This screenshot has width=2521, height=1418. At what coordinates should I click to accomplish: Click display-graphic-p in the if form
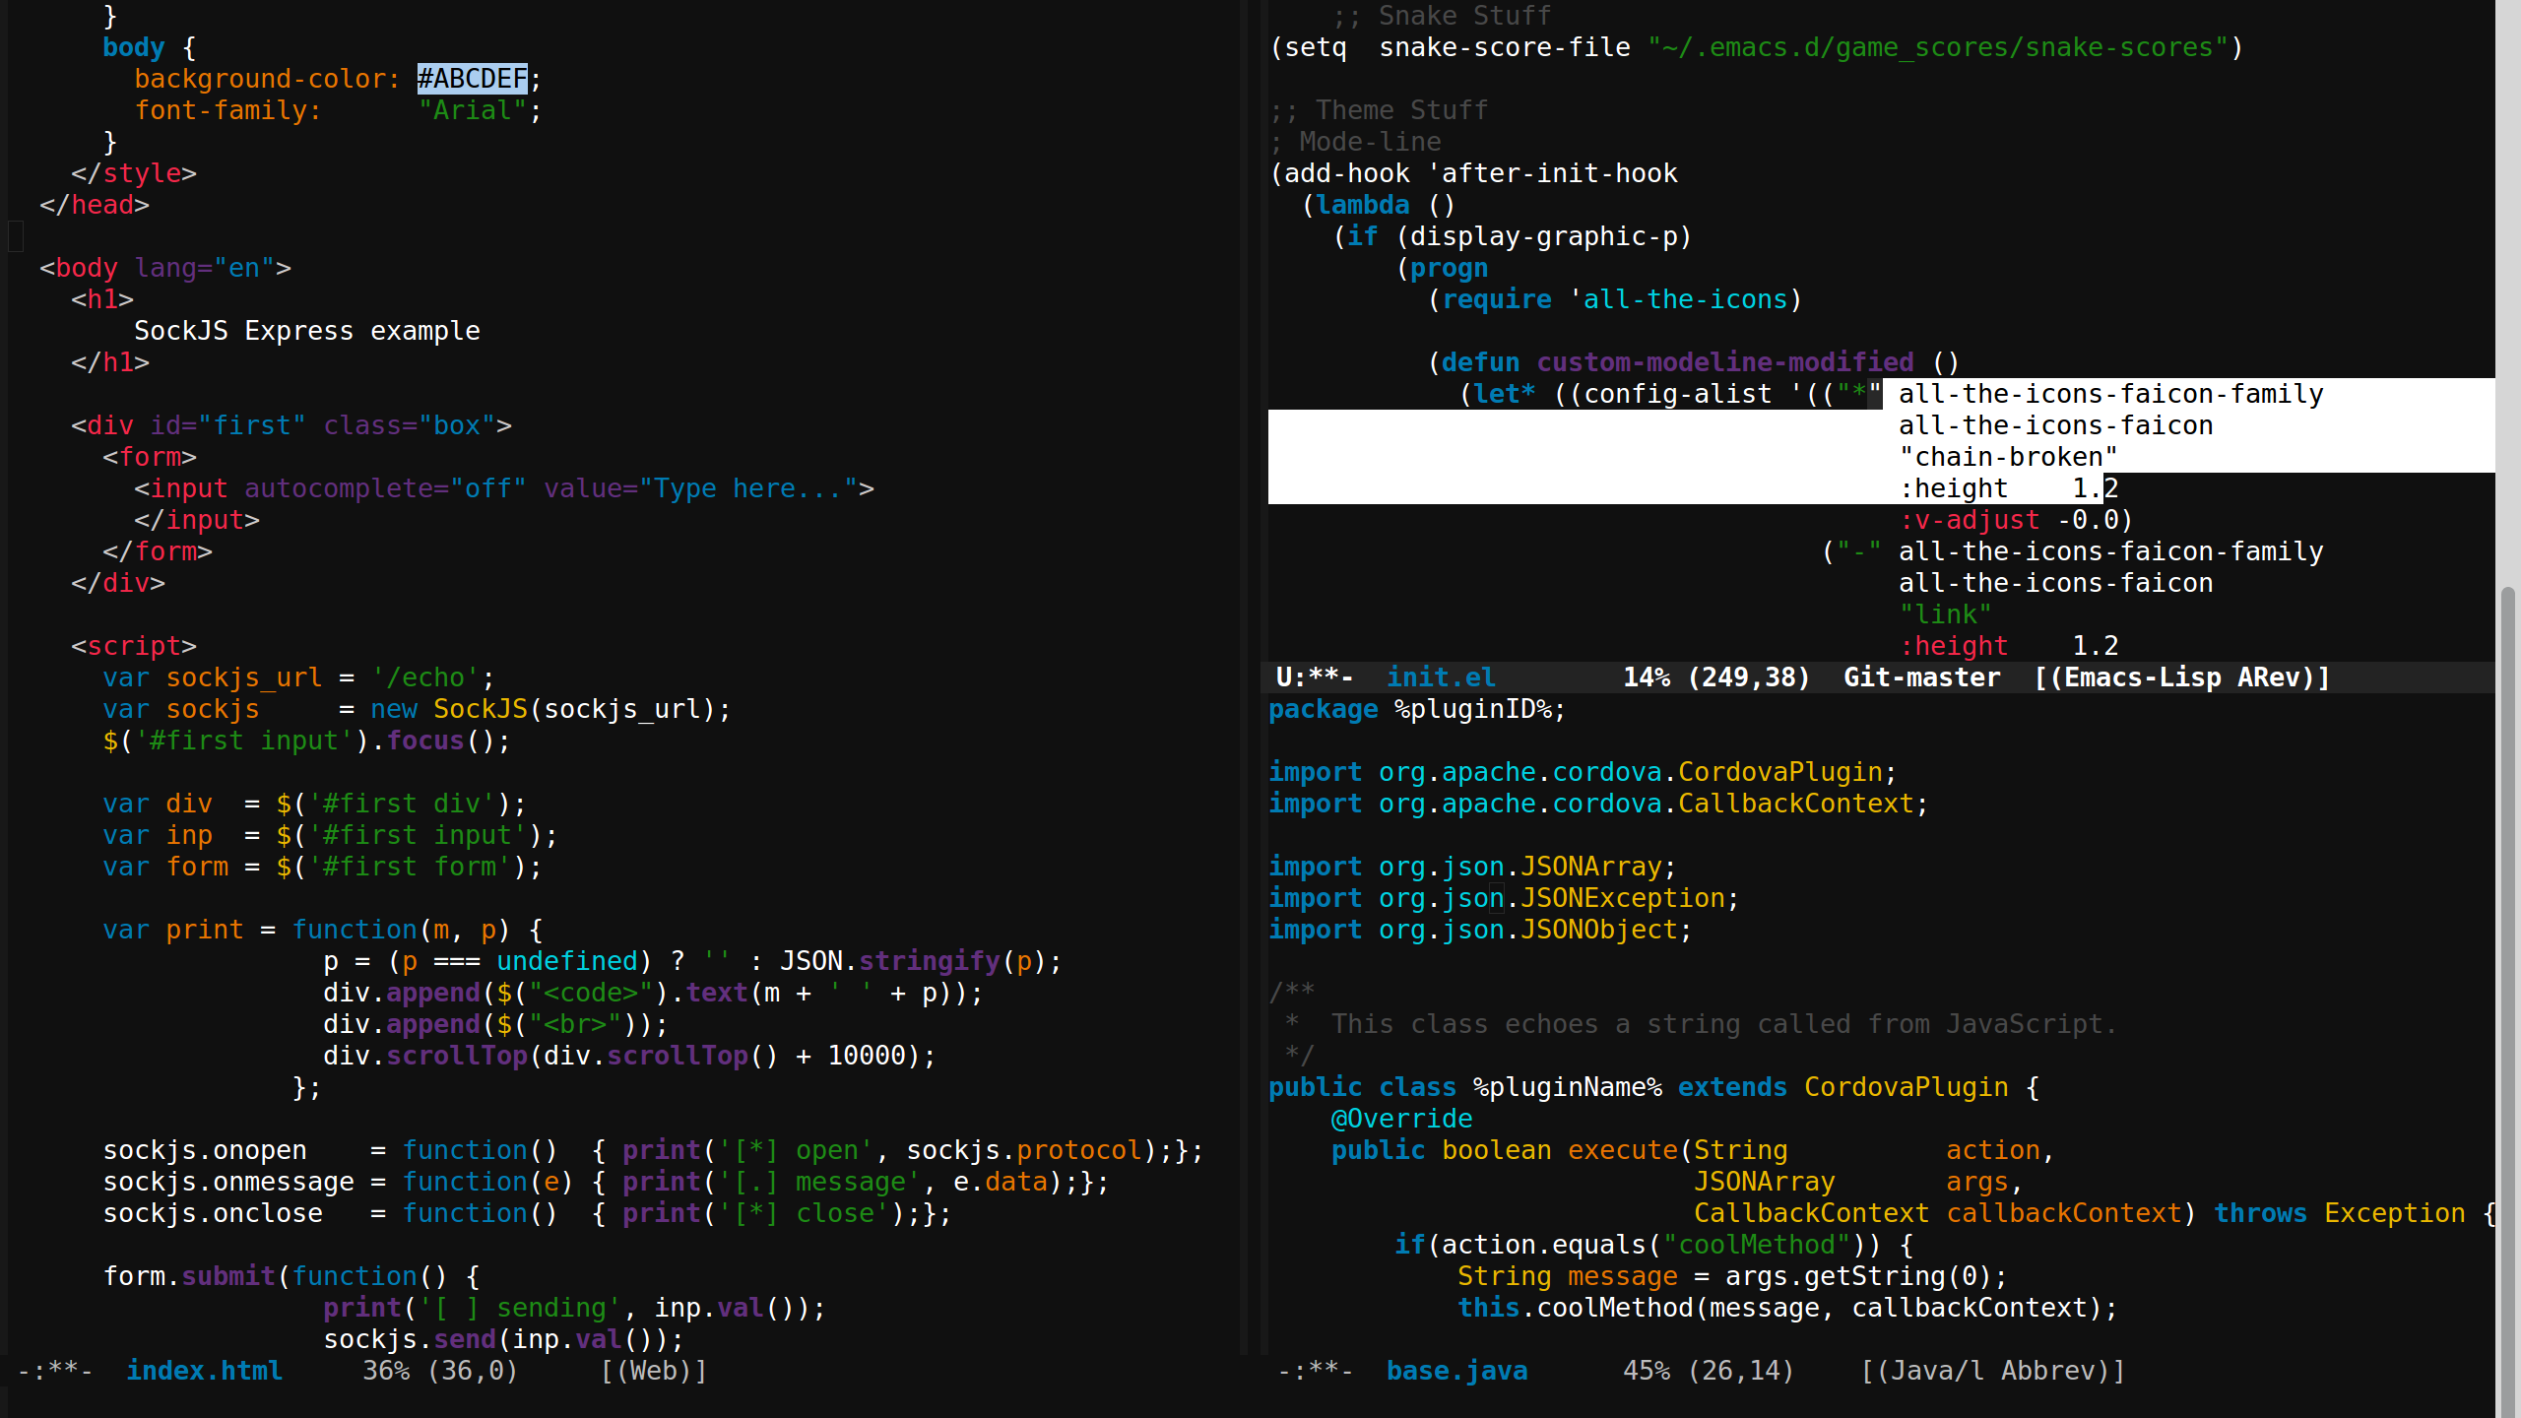1543,235
